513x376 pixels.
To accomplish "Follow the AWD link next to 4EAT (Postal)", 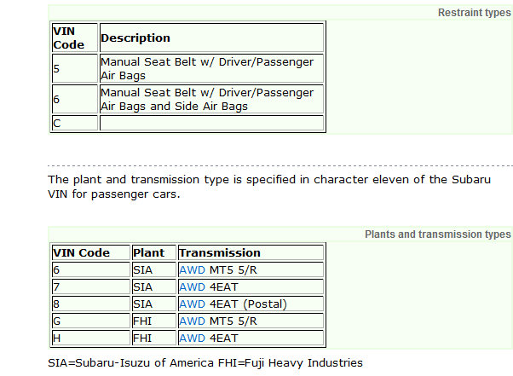I will (192, 304).
